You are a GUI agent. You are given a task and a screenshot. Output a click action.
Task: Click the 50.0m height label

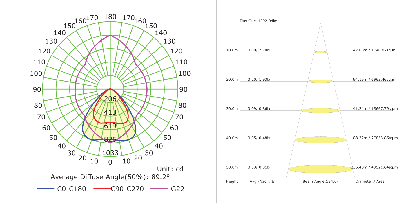tap(232, 167)
